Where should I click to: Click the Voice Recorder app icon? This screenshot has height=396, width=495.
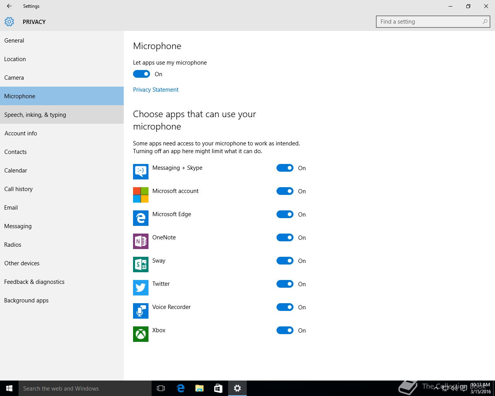[x=141, y=311]
